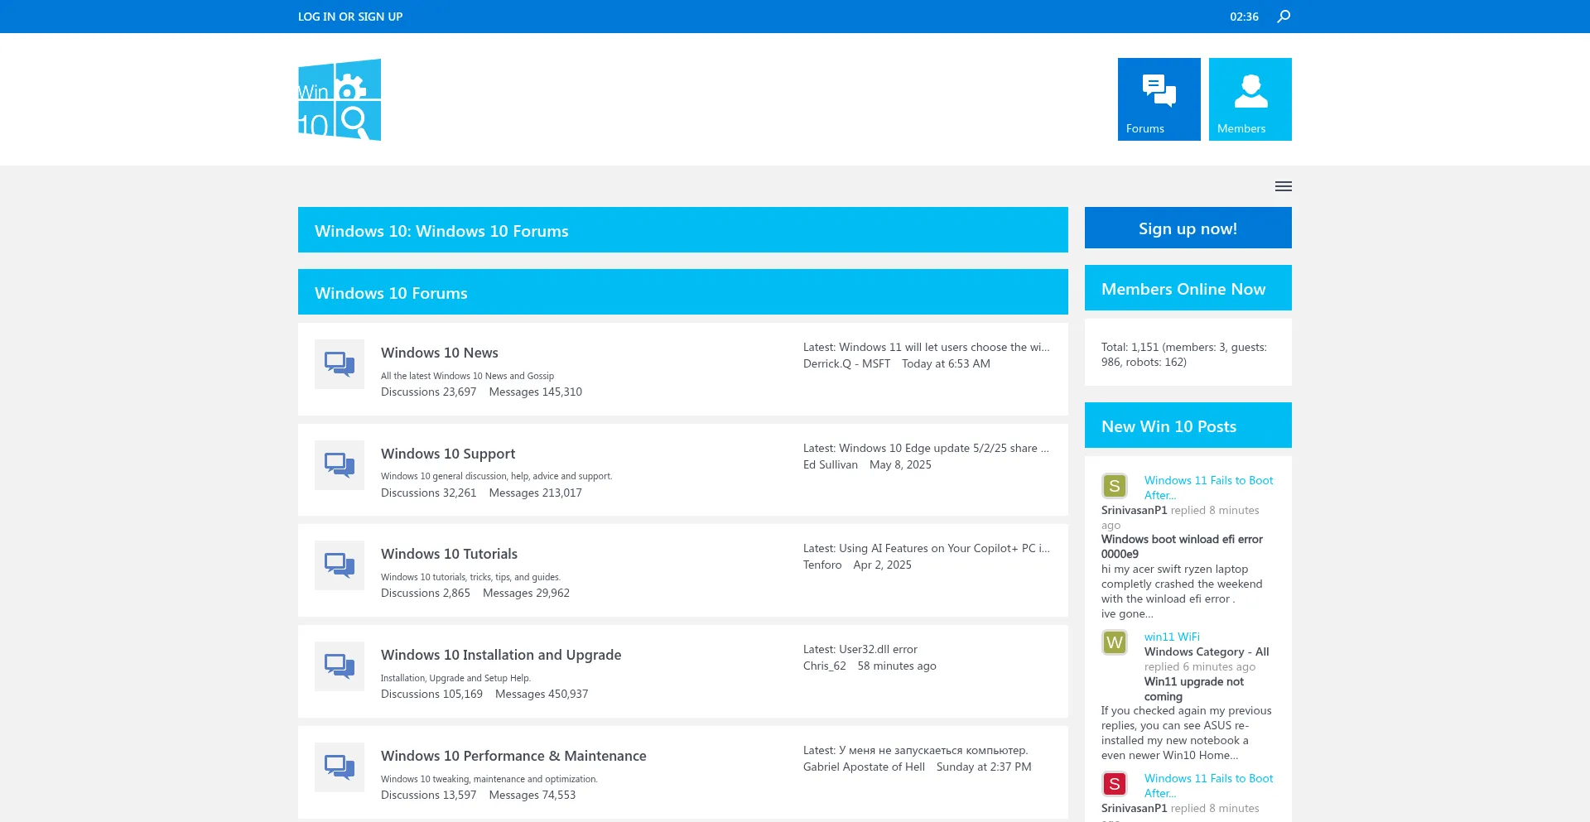Click the Windows 10 Performance & Maintenance icon
Viewport: 1590px width, 822px height.
coord(339,767)
